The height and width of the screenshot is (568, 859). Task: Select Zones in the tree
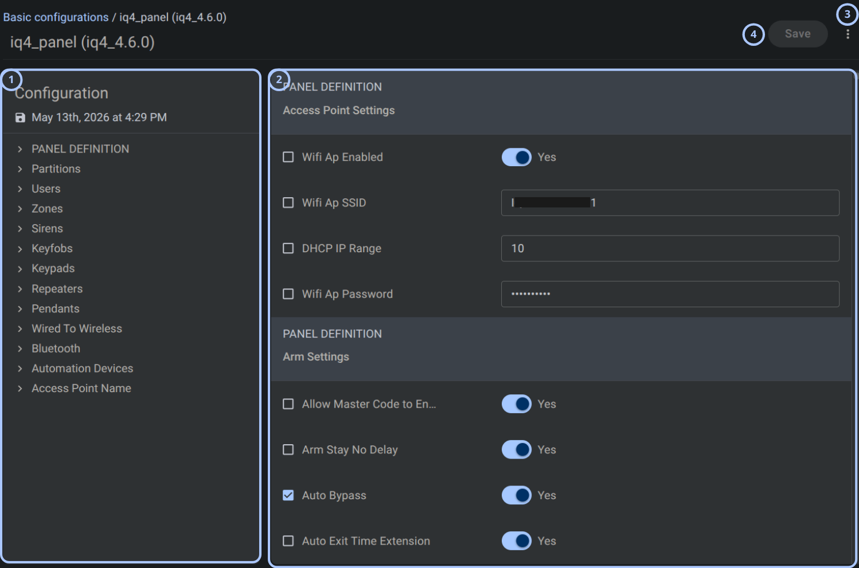pos(47,209)
